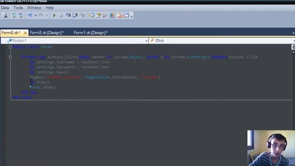This screenshot has height=166, width=295.
Task: Close the Form2.vb* tab
Action: [25, 33]
